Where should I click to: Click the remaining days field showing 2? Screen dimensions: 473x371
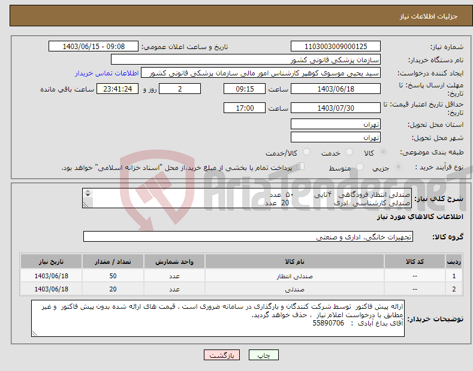click(180, 89)
